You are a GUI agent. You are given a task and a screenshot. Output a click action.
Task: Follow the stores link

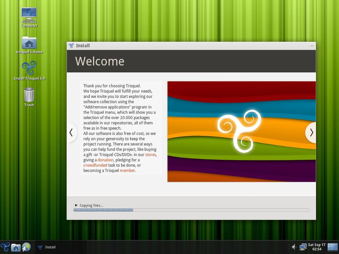[151, 155]
